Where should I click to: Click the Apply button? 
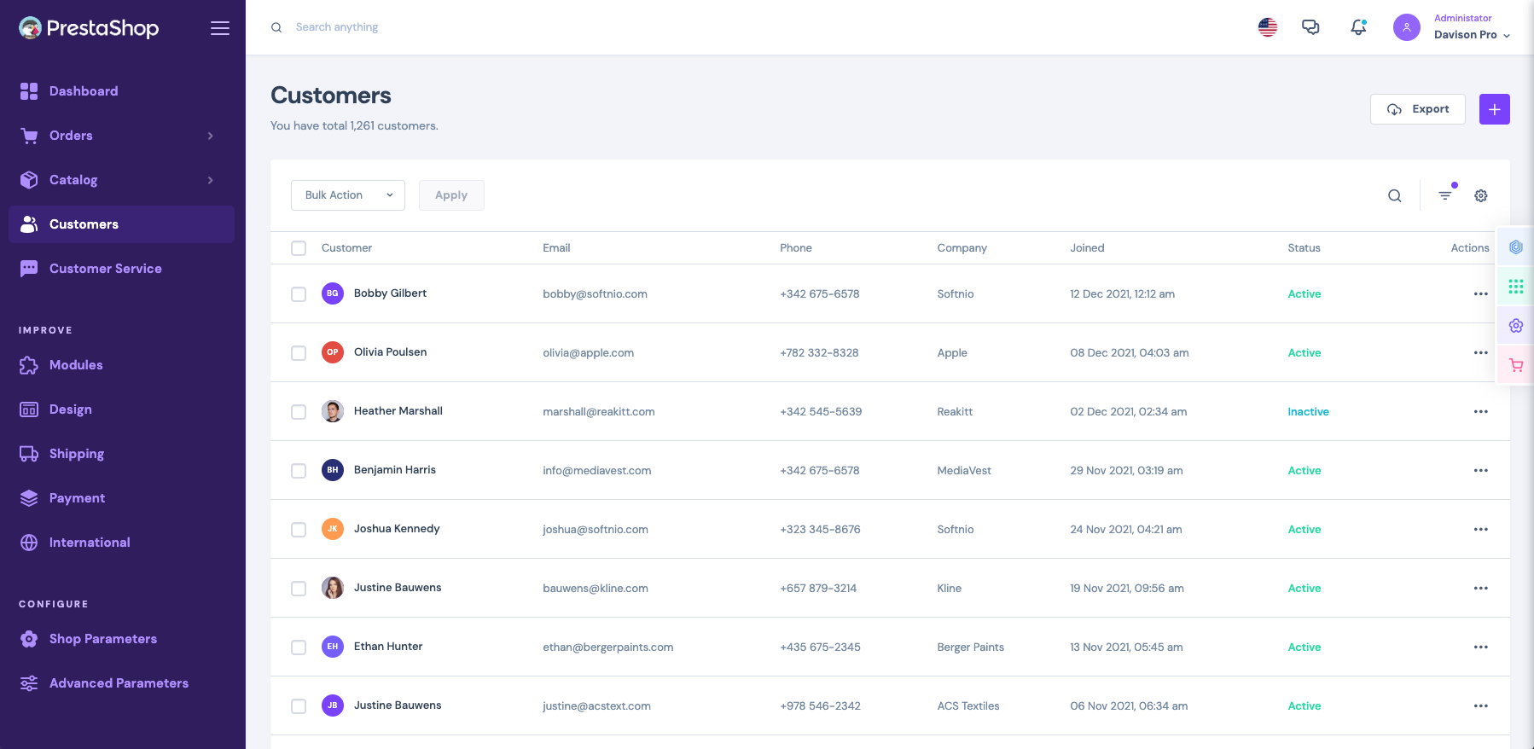click(x=451, y=195)
